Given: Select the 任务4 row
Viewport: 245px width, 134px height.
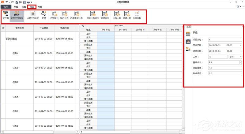Looking at the screenshot, I should click(x=40, y=97).
